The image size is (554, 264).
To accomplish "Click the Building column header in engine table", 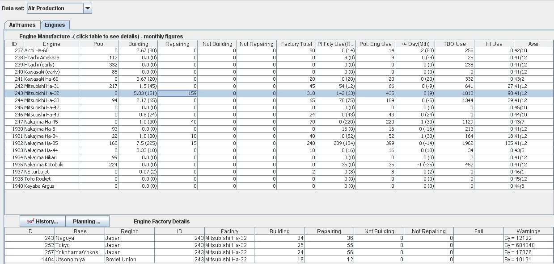I will pos(138,44).
